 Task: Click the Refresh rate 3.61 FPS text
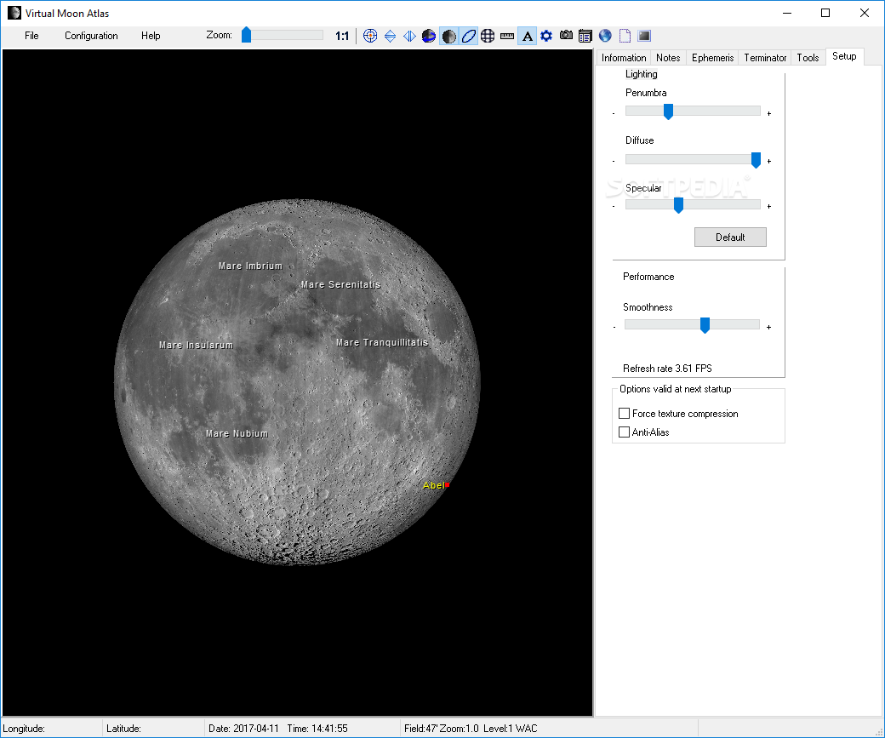tap(667, 369)
